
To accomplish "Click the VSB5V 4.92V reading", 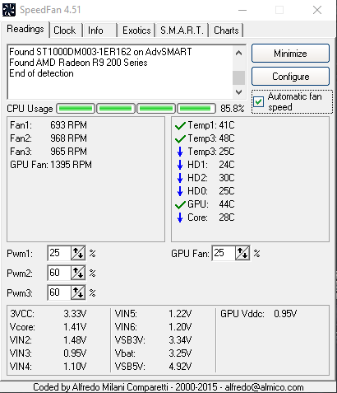I will click(153, 367).
